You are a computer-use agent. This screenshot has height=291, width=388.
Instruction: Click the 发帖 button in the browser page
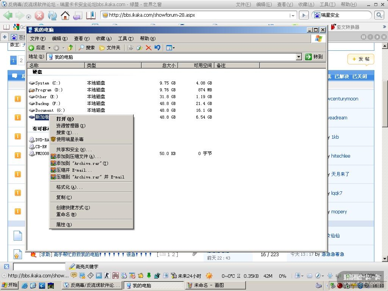[x=361, y=59]
